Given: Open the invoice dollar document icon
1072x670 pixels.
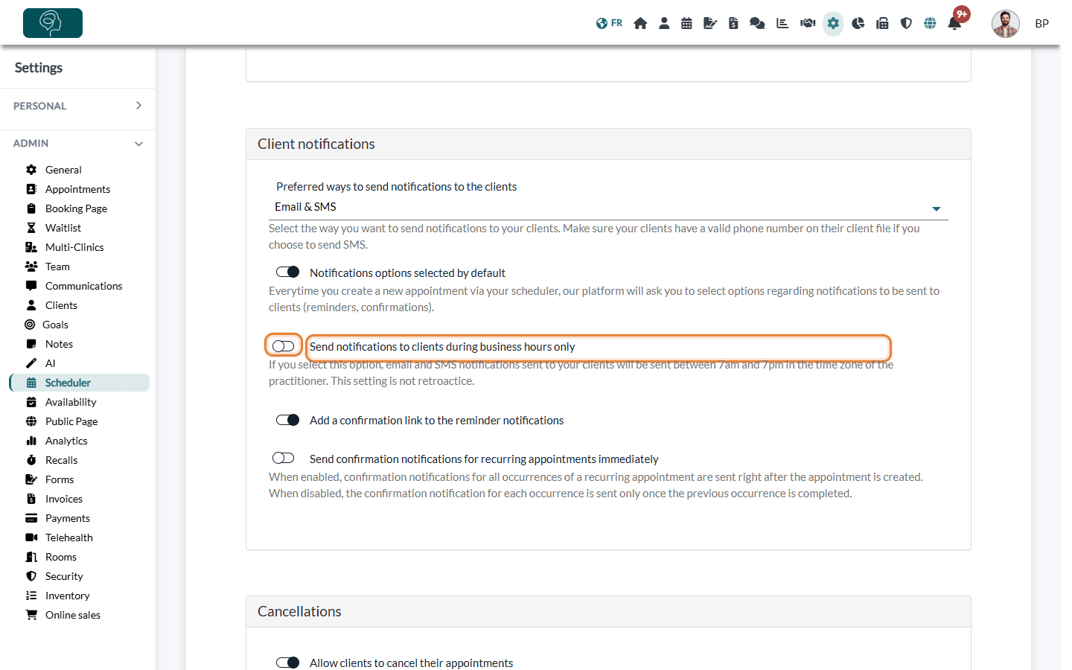Looking at the screenshot, I should tap(733, 23).
